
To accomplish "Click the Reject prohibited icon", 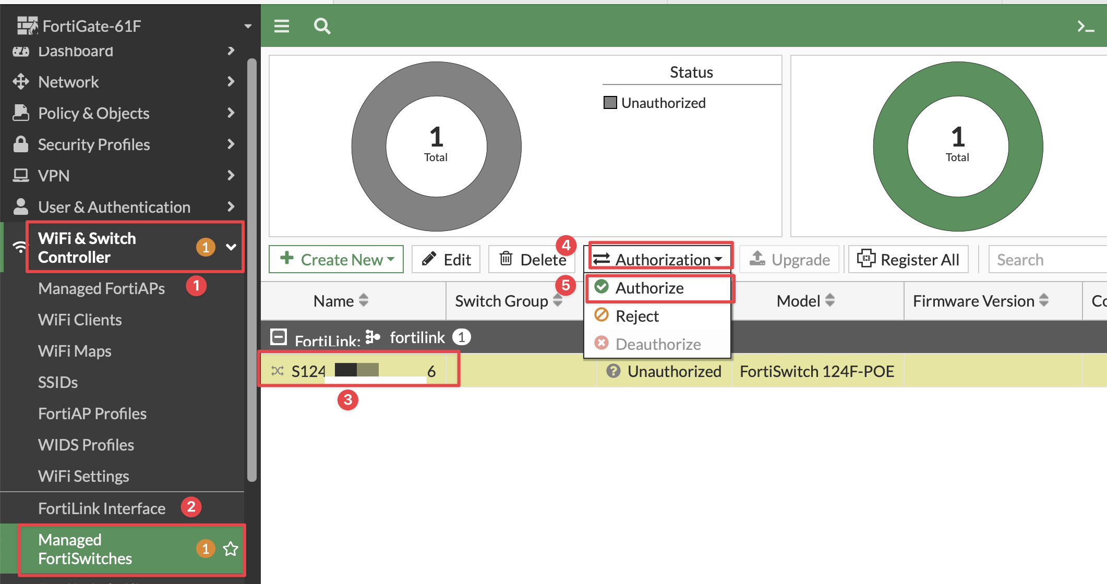I will click(601, 315).
